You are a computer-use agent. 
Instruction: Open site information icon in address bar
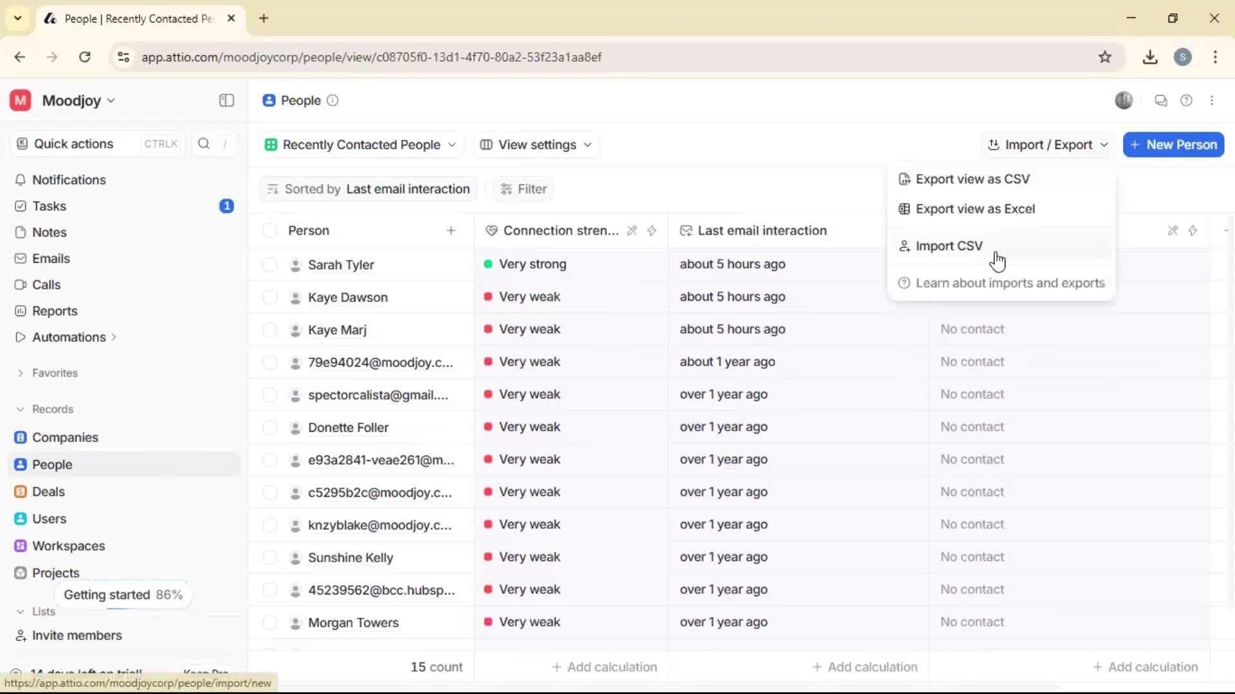point(123,57)
